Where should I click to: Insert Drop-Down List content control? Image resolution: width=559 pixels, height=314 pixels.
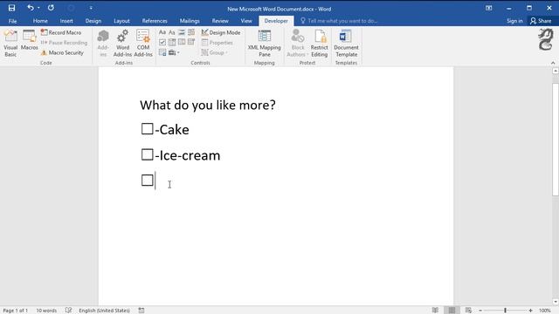tap(182, 43)
